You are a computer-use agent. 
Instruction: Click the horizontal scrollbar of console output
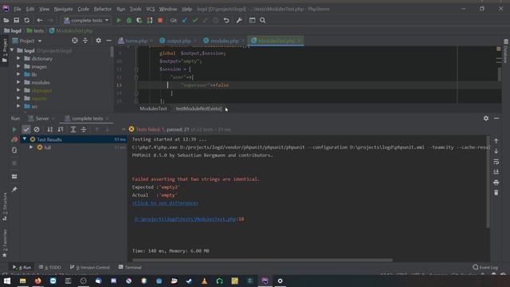tap(262, 260)
